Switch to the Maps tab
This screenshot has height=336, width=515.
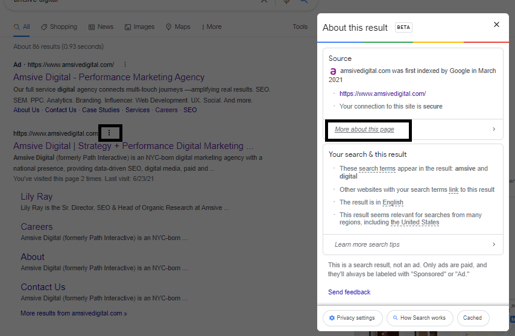(178, 27)
